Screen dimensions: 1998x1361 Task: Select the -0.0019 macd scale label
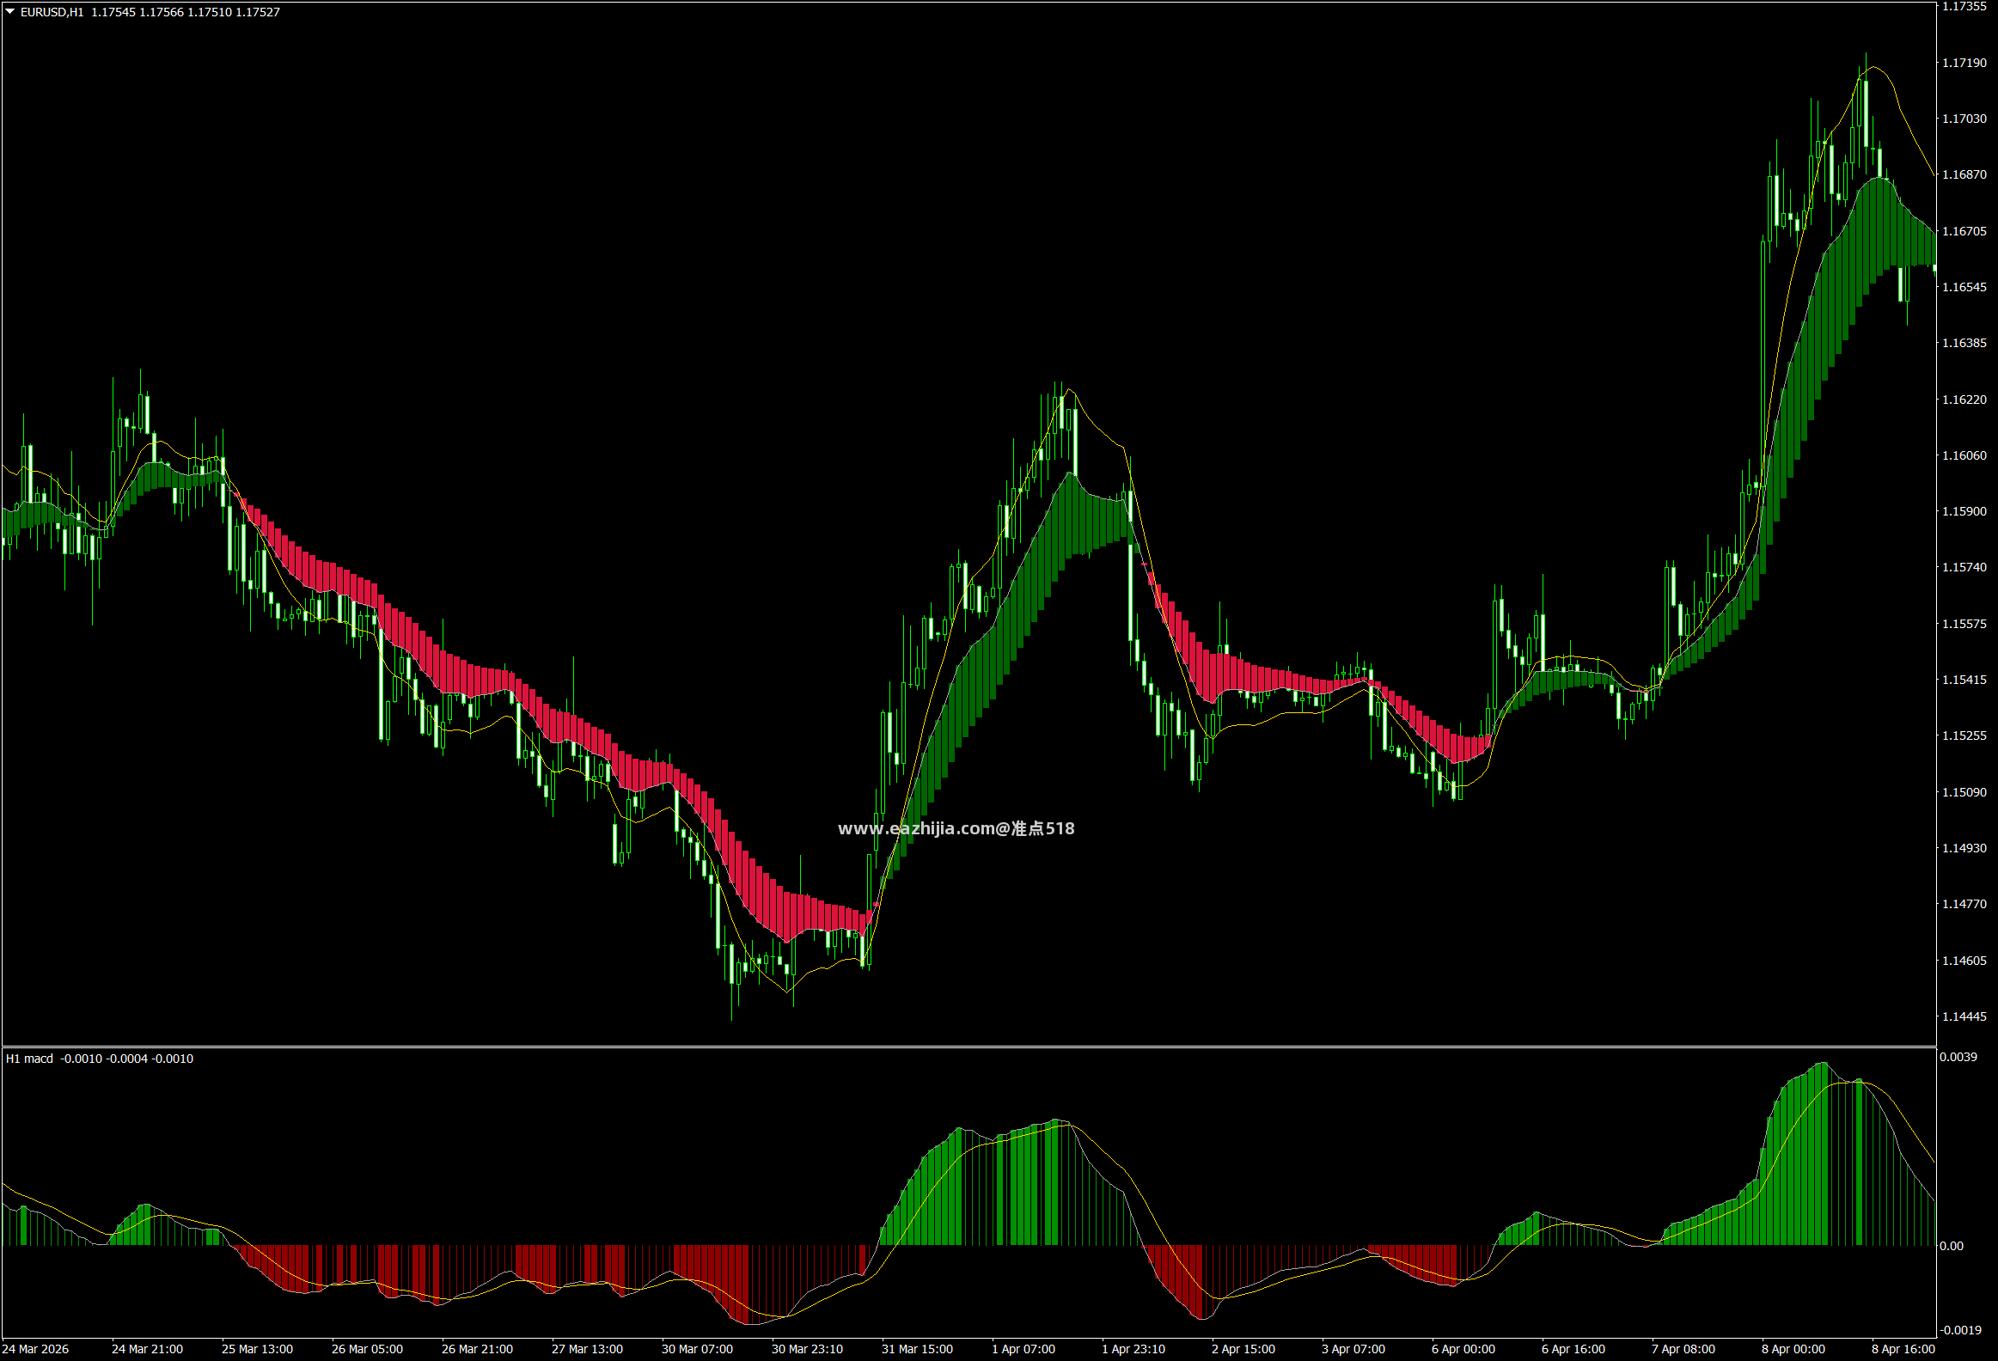(1960, 1330)
